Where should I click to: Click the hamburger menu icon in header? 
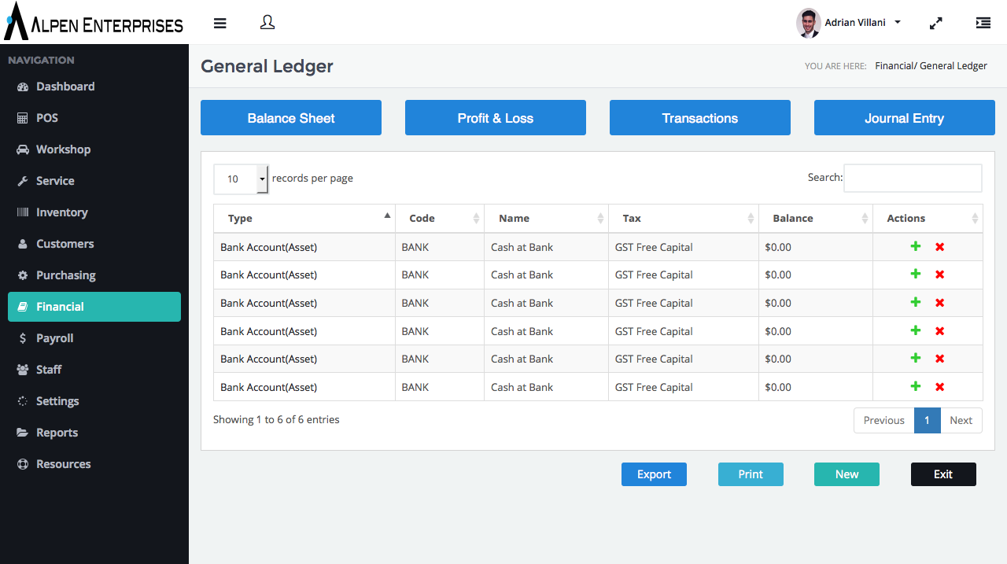coord(220,23)
